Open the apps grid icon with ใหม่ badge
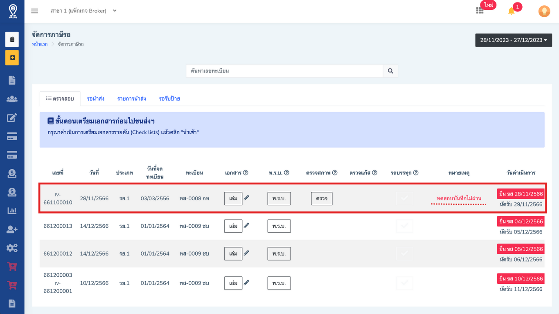 pyautogui.click(x=480, y=11)
